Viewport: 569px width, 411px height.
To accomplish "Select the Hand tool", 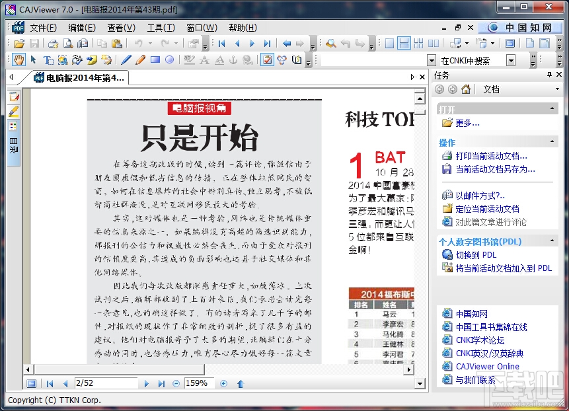I will point(19,60).
